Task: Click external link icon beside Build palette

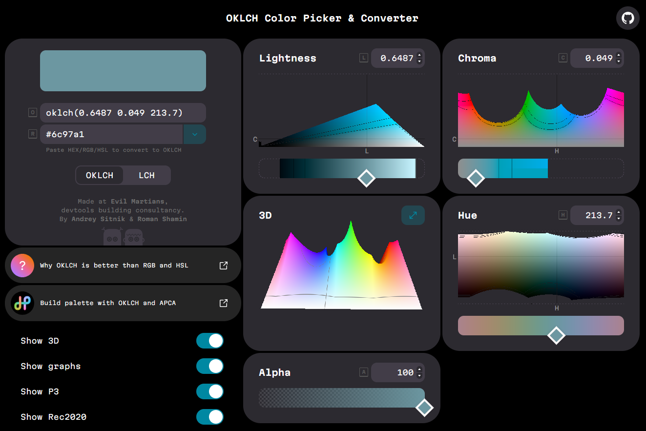Action: pos(223,303)
